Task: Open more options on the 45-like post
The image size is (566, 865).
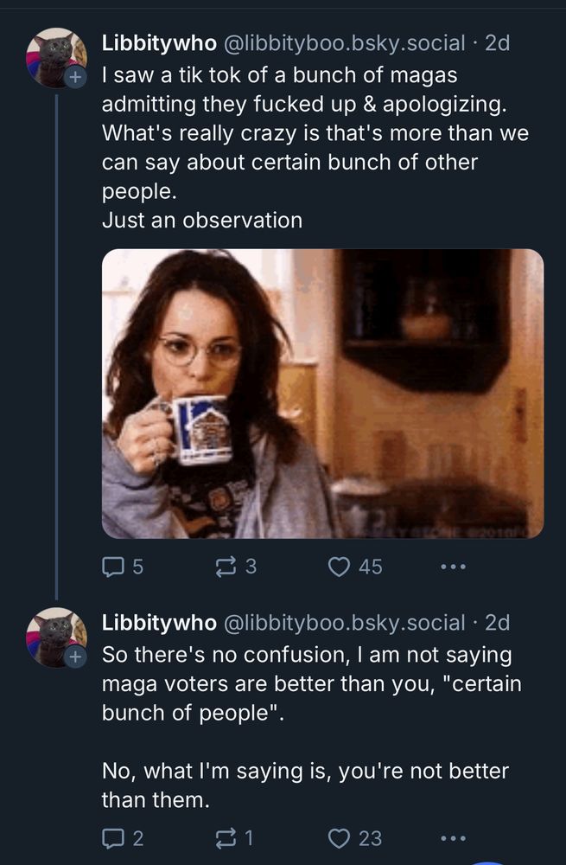Action: (x=453, y=567)
